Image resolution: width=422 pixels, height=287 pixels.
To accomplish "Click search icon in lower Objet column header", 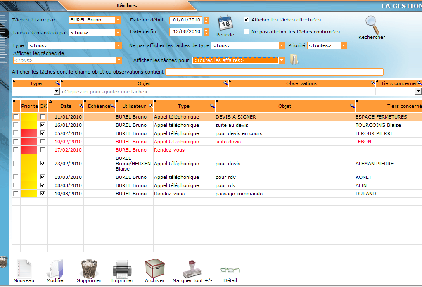I will pos(352,106).
